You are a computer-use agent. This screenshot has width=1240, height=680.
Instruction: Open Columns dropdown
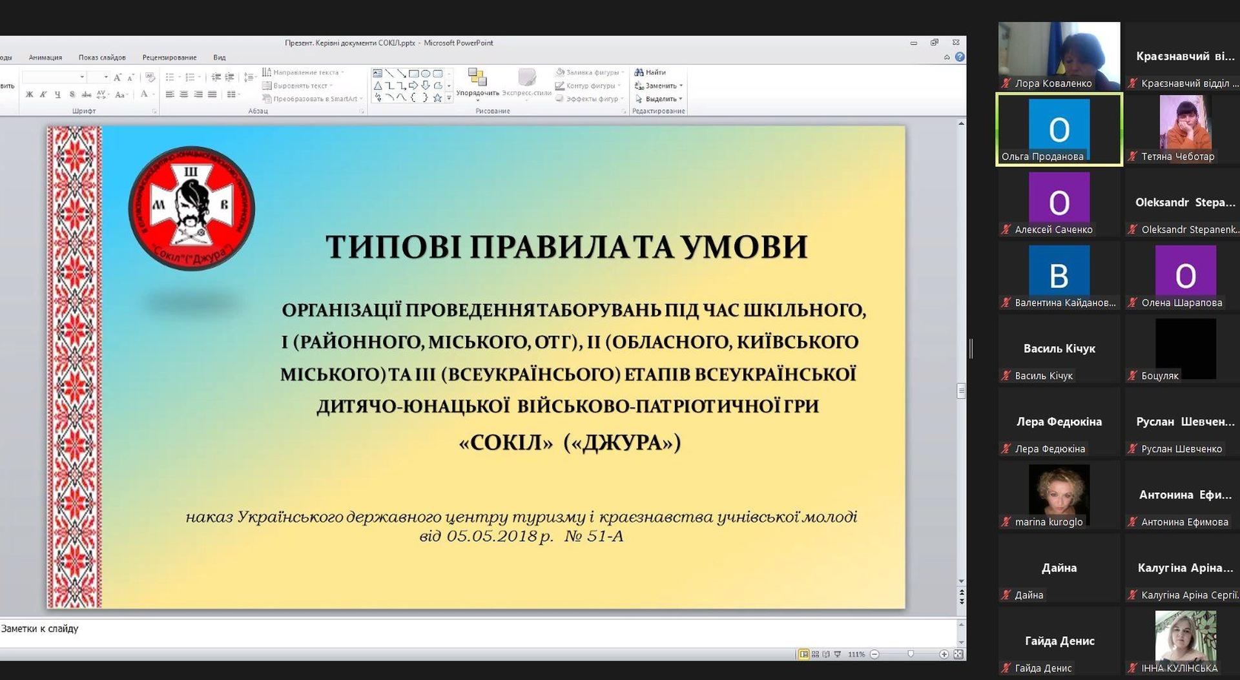pos(232,95)
